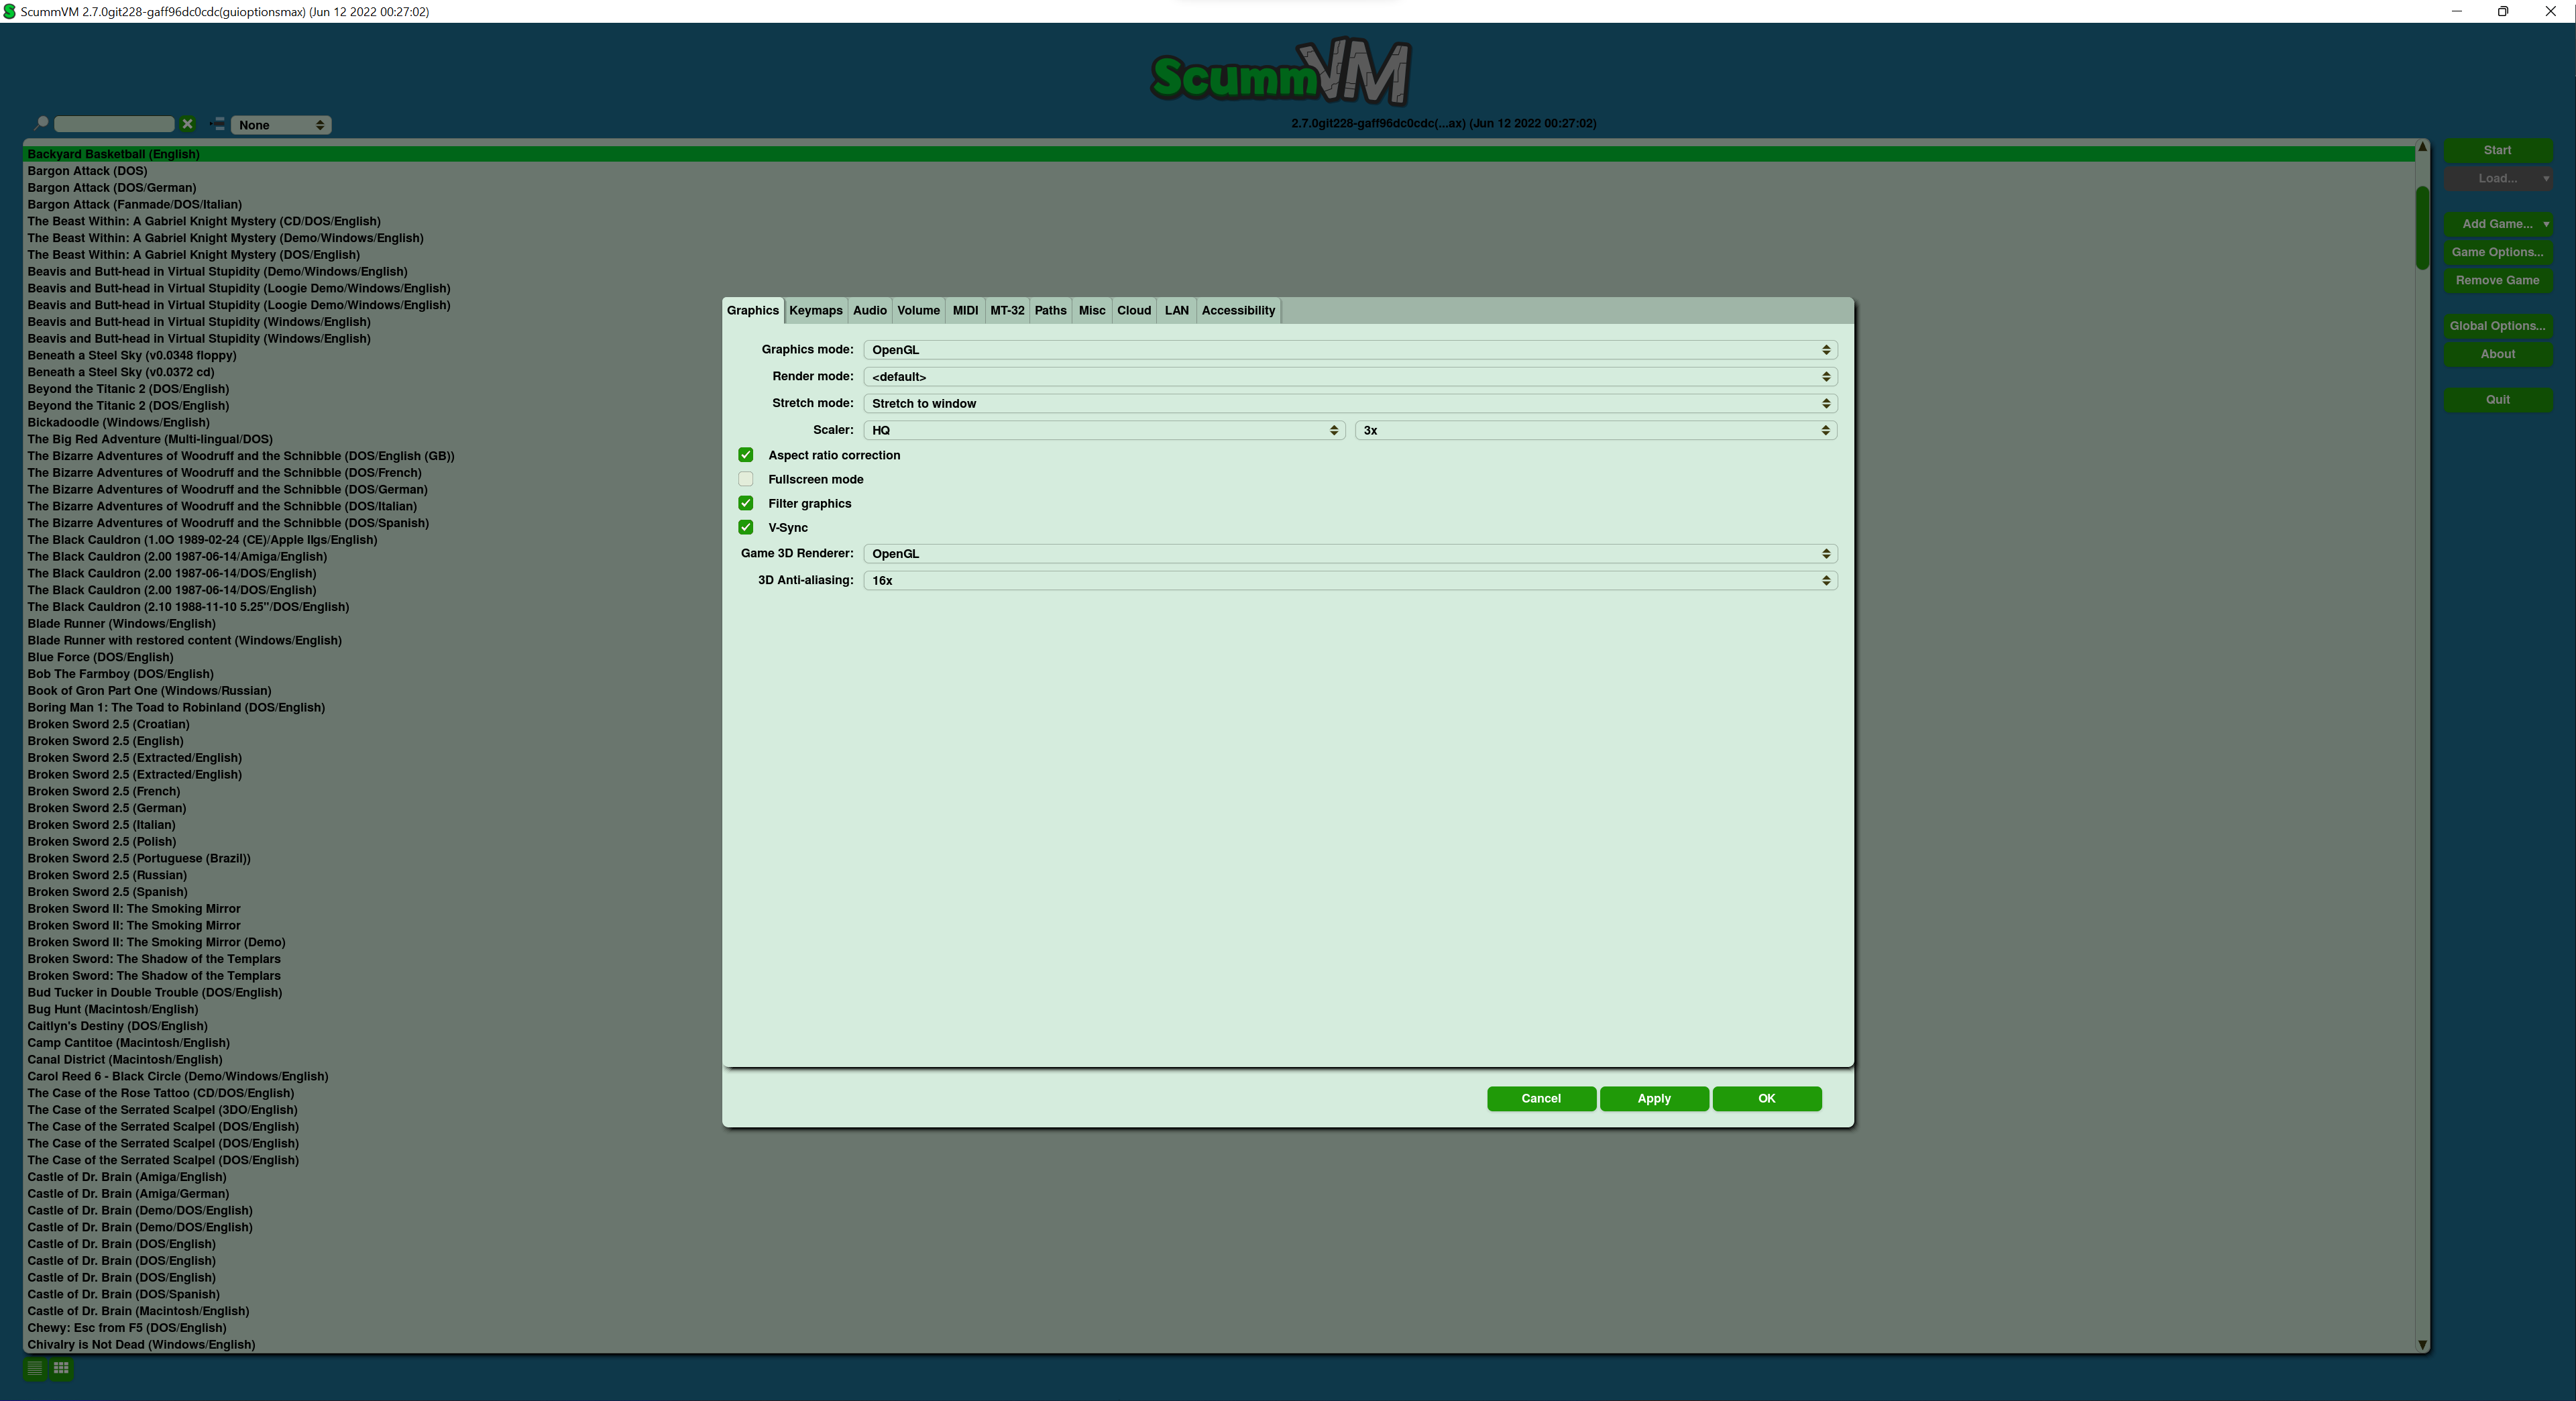Open the Misc tab

(x=1092, y=310)
